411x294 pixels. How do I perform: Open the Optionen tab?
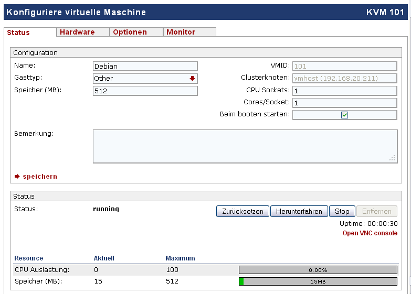(x=136, y=32)
